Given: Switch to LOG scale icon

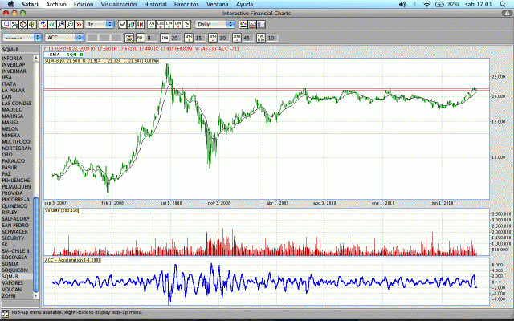Looking at the screenshot, I should pos(151,25).
